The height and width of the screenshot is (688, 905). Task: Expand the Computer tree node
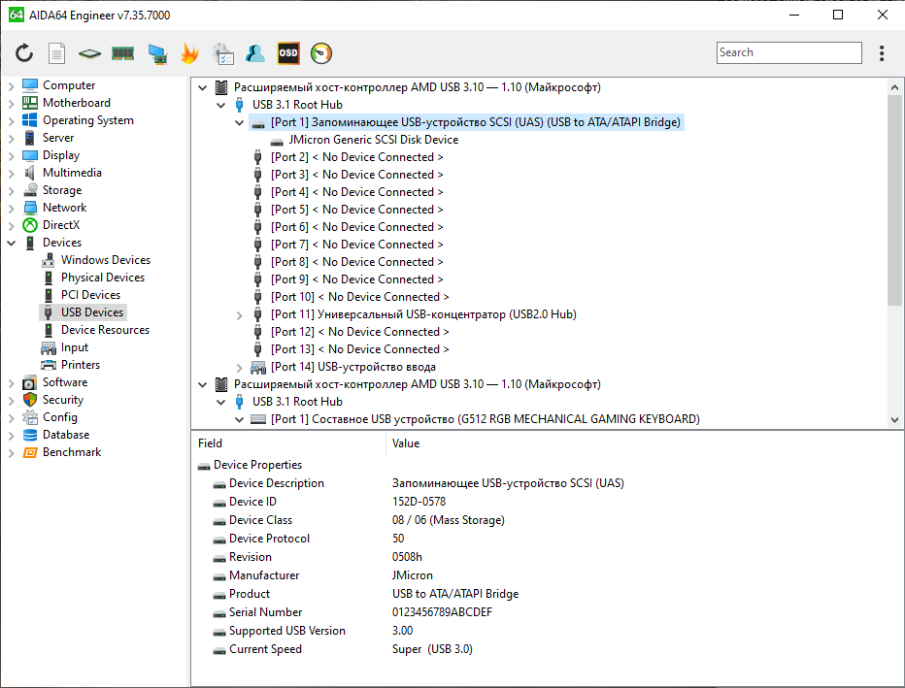click(x=11, y=86)
